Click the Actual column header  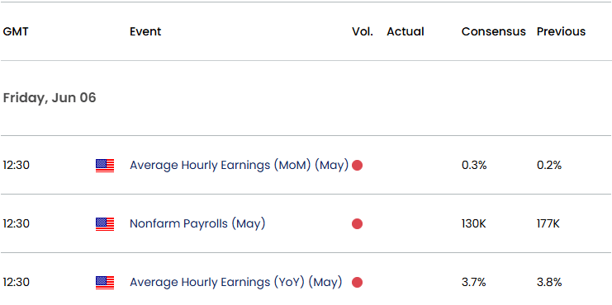click(x=406, y=31)
